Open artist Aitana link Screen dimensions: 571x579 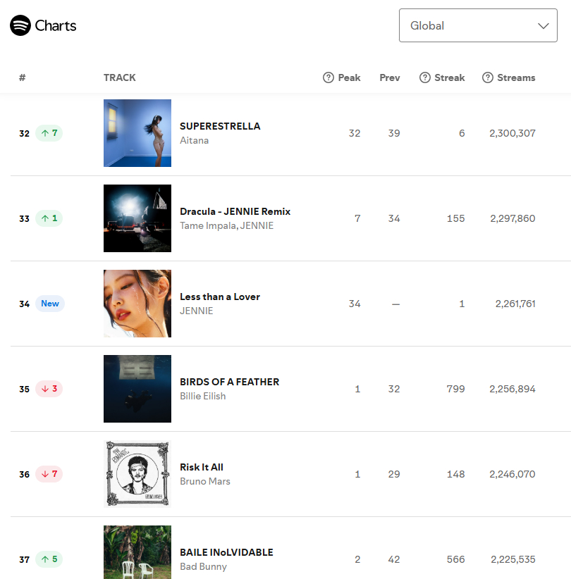[194, 141]
